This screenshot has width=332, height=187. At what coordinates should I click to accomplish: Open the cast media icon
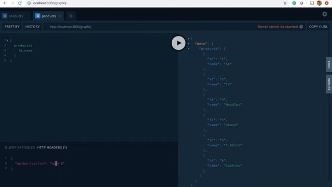tap(312, 3)
